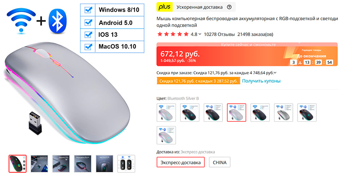Screen dimensions: 343x174
Task: Click the orange coupon discount banner
Action: click(198, 81)
